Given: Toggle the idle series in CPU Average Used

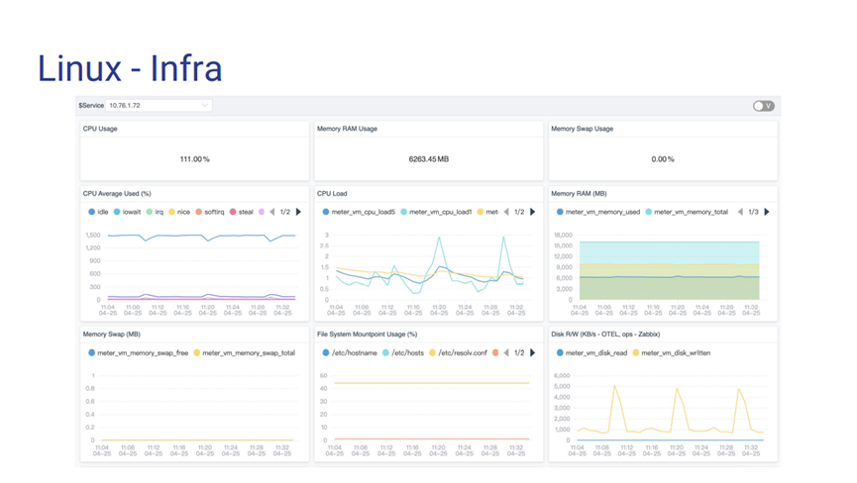Looking at the screenshot, I should tap(97, 212).
